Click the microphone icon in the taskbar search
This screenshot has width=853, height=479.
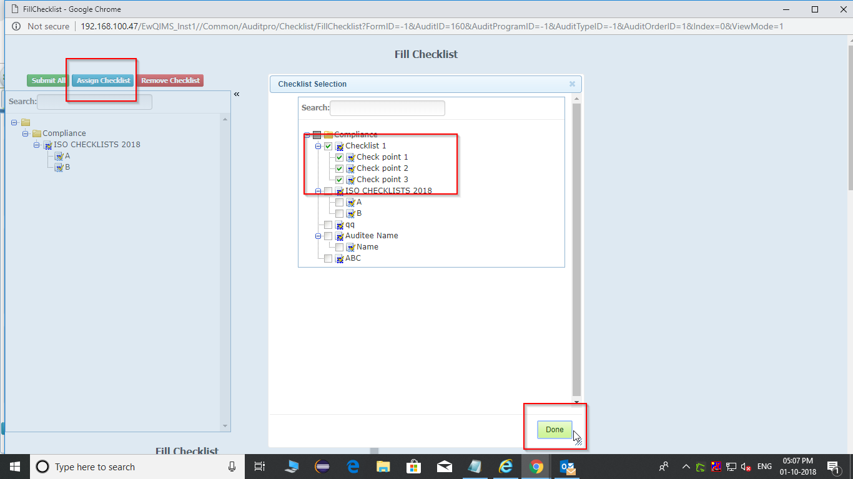[x=232, y=467]
